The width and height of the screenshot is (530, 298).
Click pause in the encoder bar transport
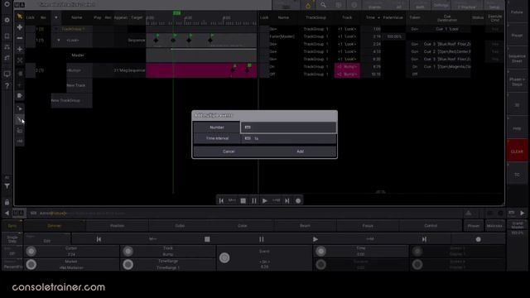[262, 239]
